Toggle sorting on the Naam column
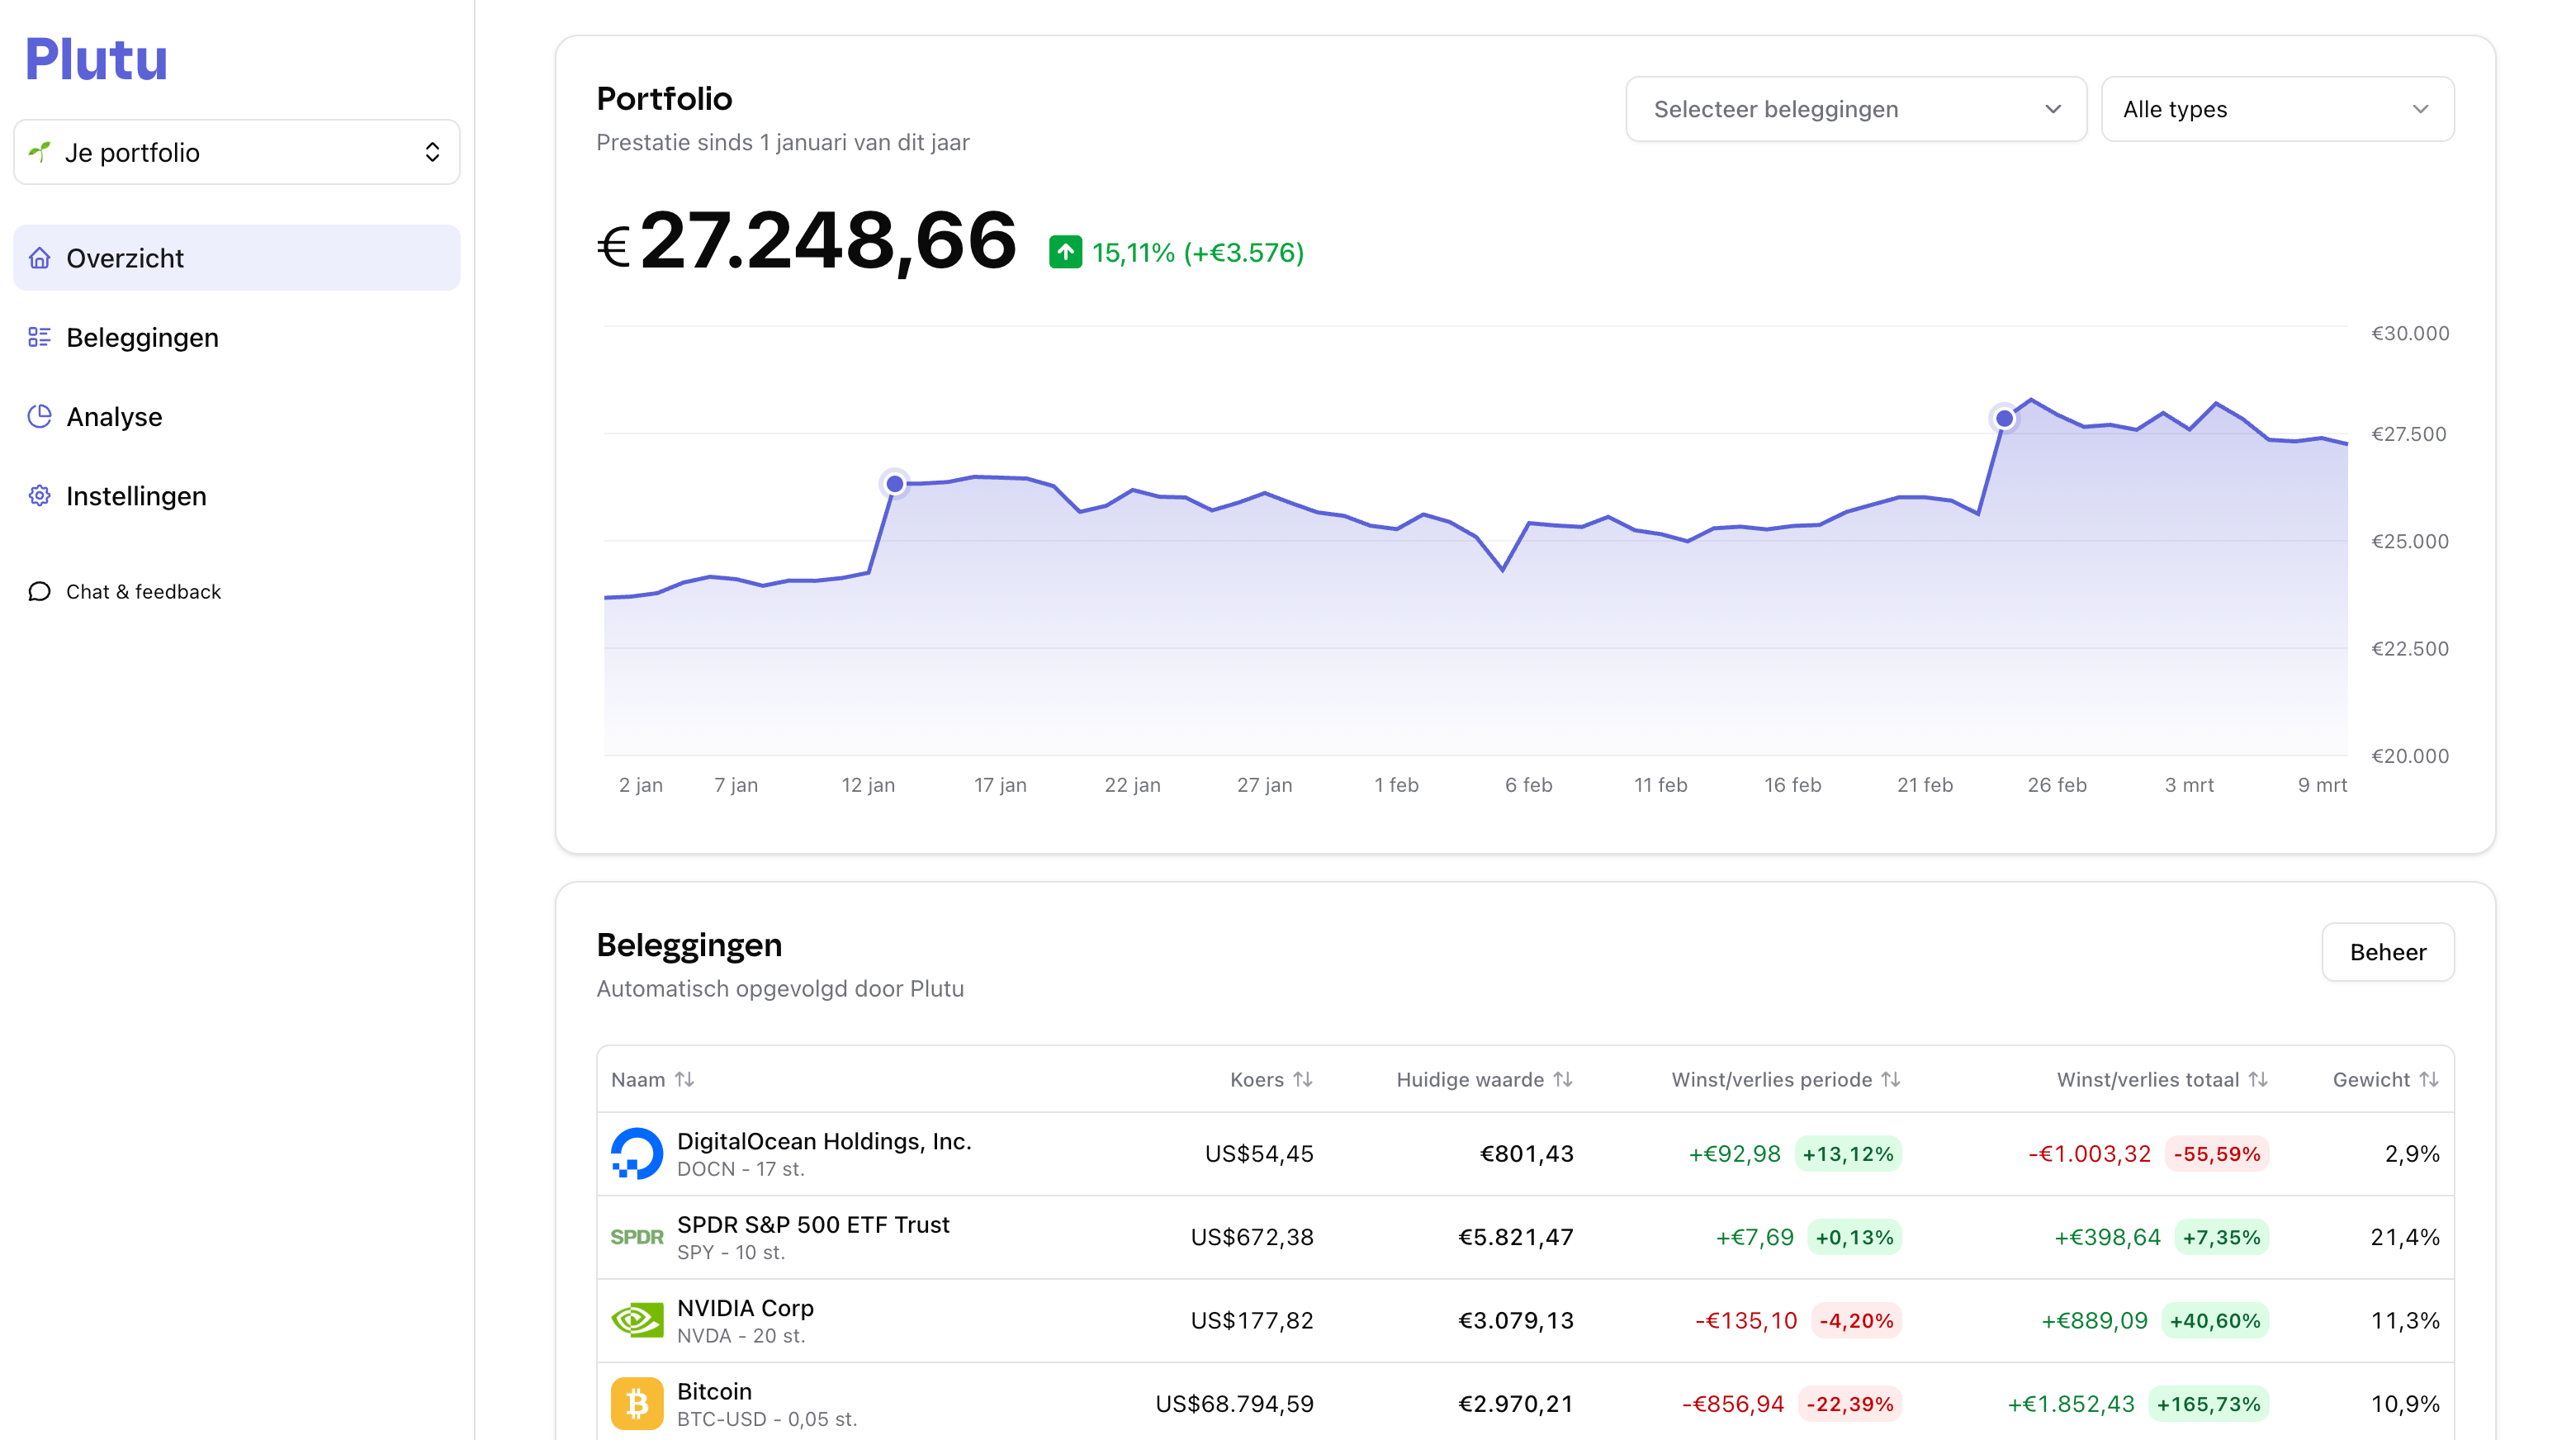 pos(684,1079)
